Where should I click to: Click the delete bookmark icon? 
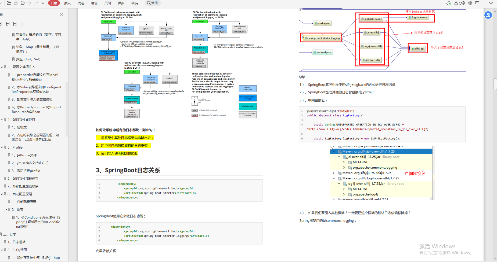pyautogui.click(x=23, y=24)
